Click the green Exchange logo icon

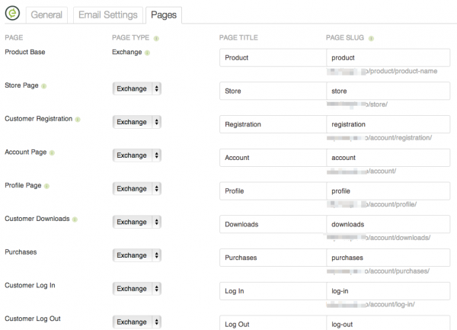pyautogui.click(x=12, y=13)
